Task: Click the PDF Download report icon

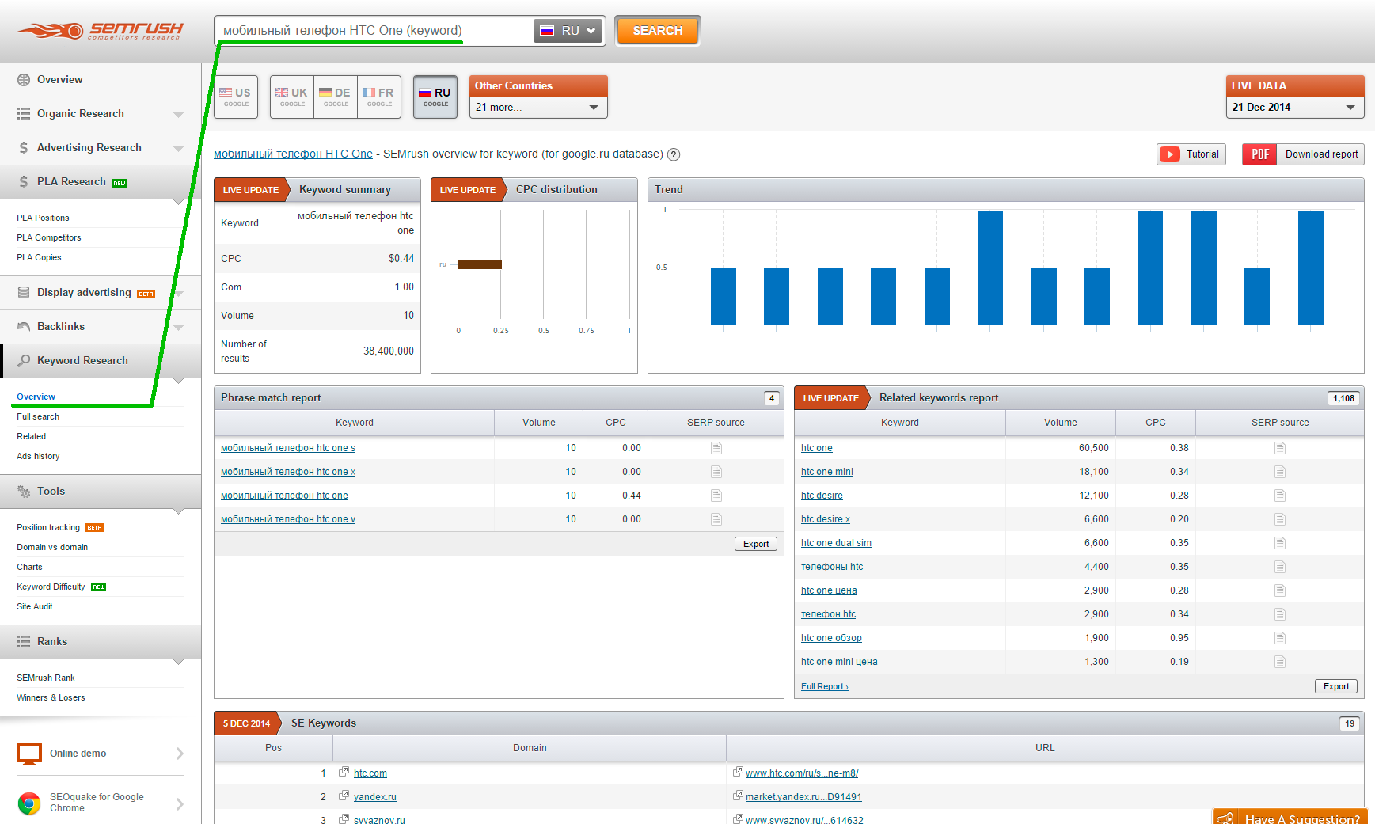Action: 1259,154
